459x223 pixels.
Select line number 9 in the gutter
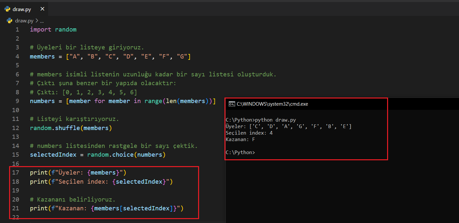17,101
